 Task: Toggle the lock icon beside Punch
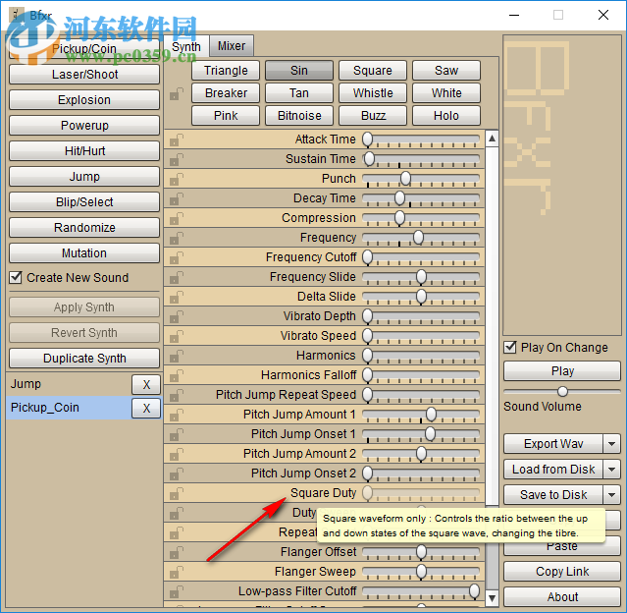177,179
